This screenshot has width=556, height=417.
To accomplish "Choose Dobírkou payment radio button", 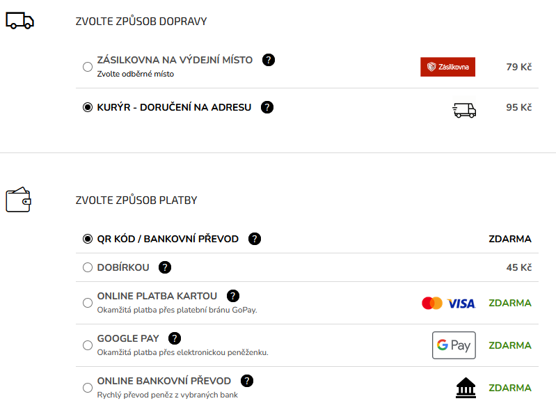I will tap(88, 267).
